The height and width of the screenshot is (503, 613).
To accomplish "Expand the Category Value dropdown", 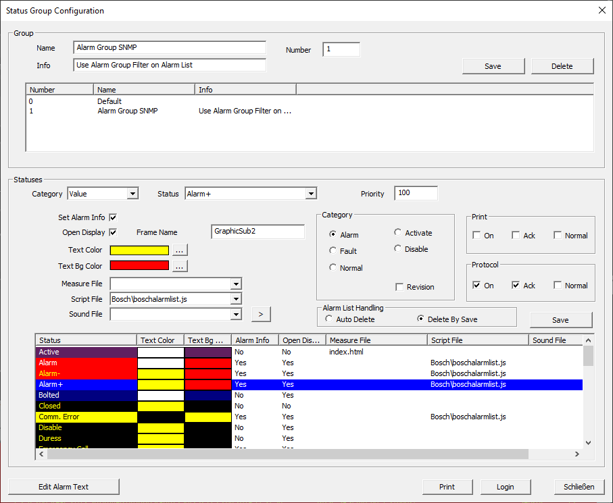I will coord(133,194).
